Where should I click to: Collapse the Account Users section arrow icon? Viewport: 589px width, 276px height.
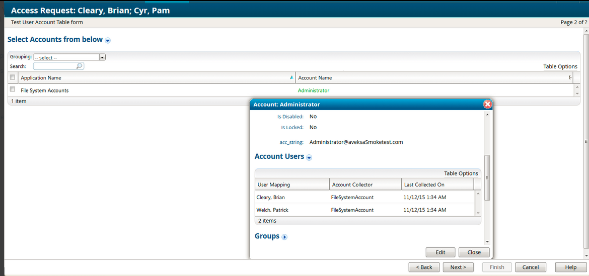click(309, 157)
